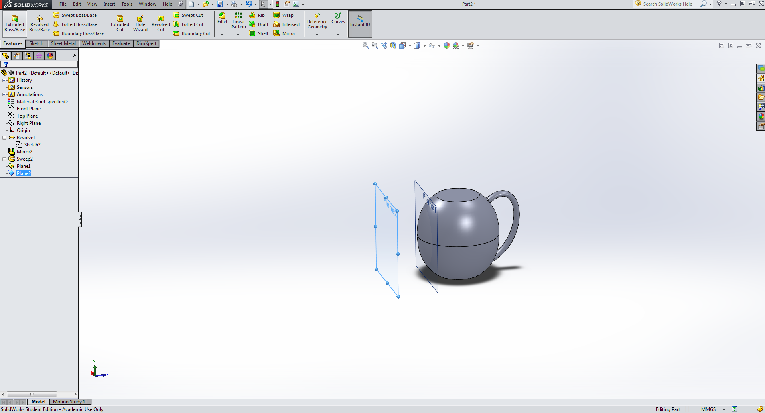Choose the Boundary Cut feature
This screenshot has width=765, height=413.
[191, 33]
